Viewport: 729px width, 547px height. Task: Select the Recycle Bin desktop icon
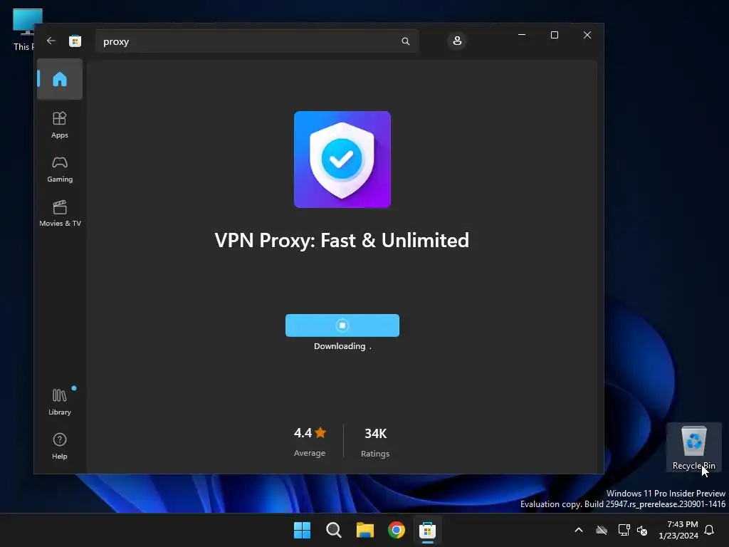pos(693,447)
